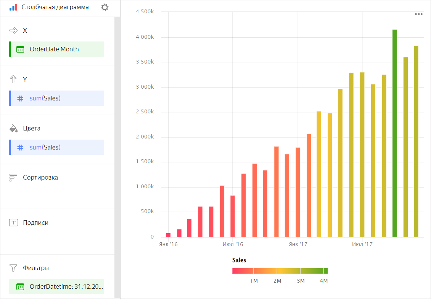Click the left panel vertical scrollbar
The image size is (431, 299).
(x=117, y=152)
